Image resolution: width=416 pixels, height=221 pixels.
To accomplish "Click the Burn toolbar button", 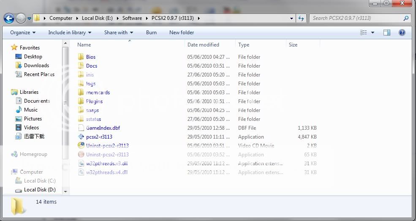I will (151, 33).
